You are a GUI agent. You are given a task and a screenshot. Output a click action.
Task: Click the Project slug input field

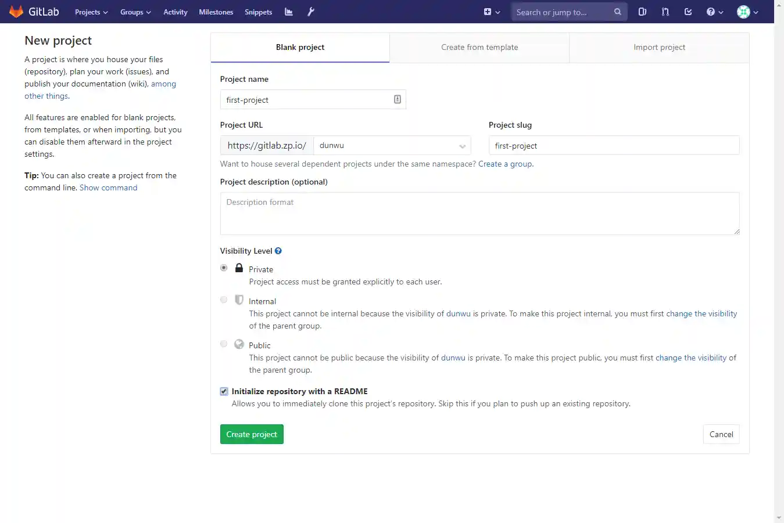(614, 146)
